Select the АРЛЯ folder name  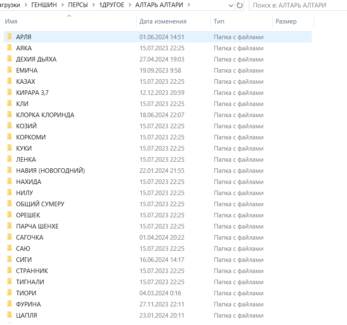pos(24,37)
